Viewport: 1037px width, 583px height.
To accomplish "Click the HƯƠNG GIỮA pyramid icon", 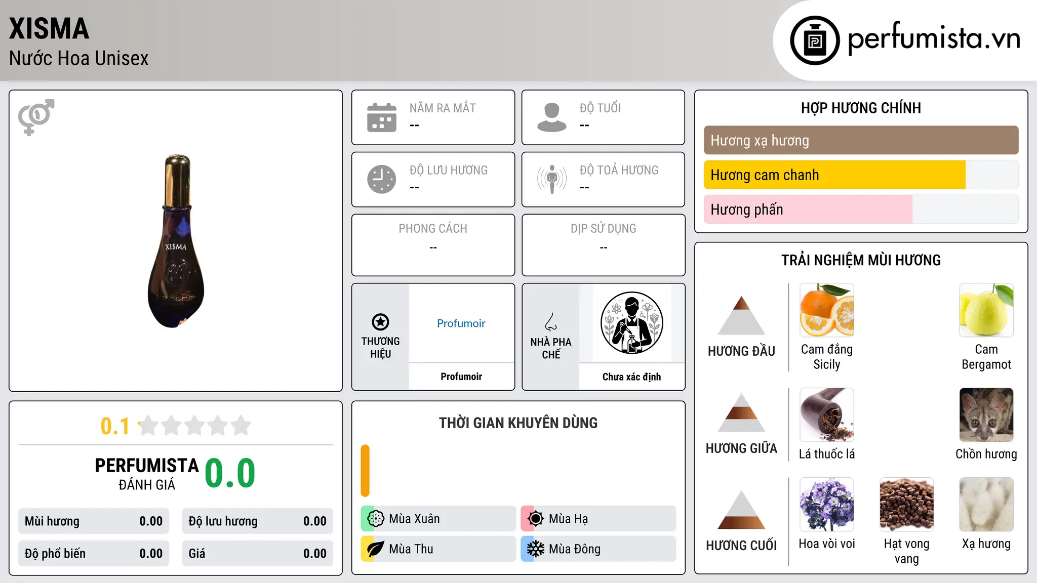I will pyautogui.click(x=741, y=412).
